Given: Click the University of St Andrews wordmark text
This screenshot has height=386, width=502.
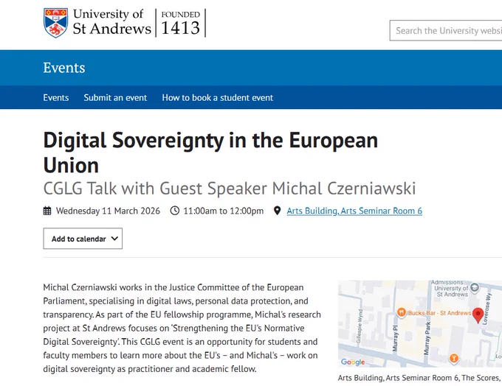Looking at the screenshot, I should [111, 21].
